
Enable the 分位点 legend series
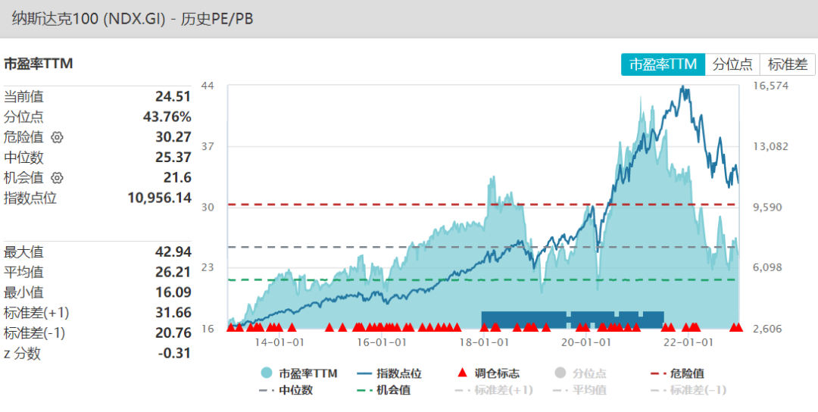pos(579,373)
